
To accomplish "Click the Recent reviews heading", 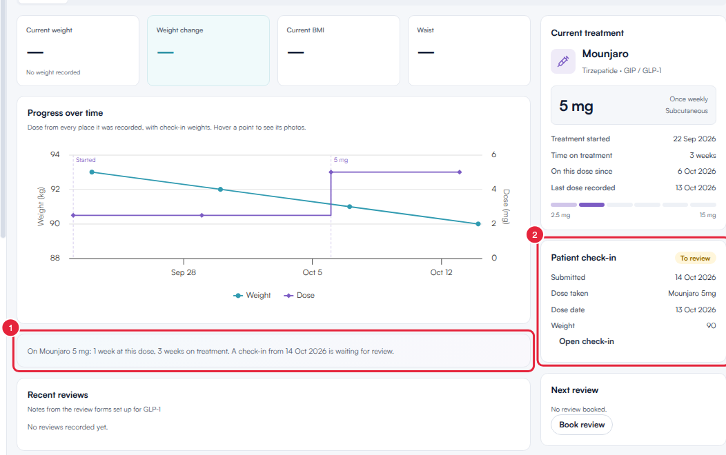I will point(58,395).
